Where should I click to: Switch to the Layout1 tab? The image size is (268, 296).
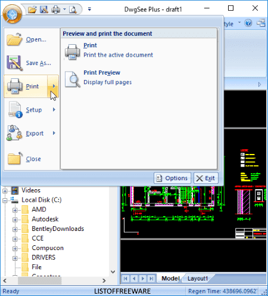pyautogui.click(x=198, y=279)
